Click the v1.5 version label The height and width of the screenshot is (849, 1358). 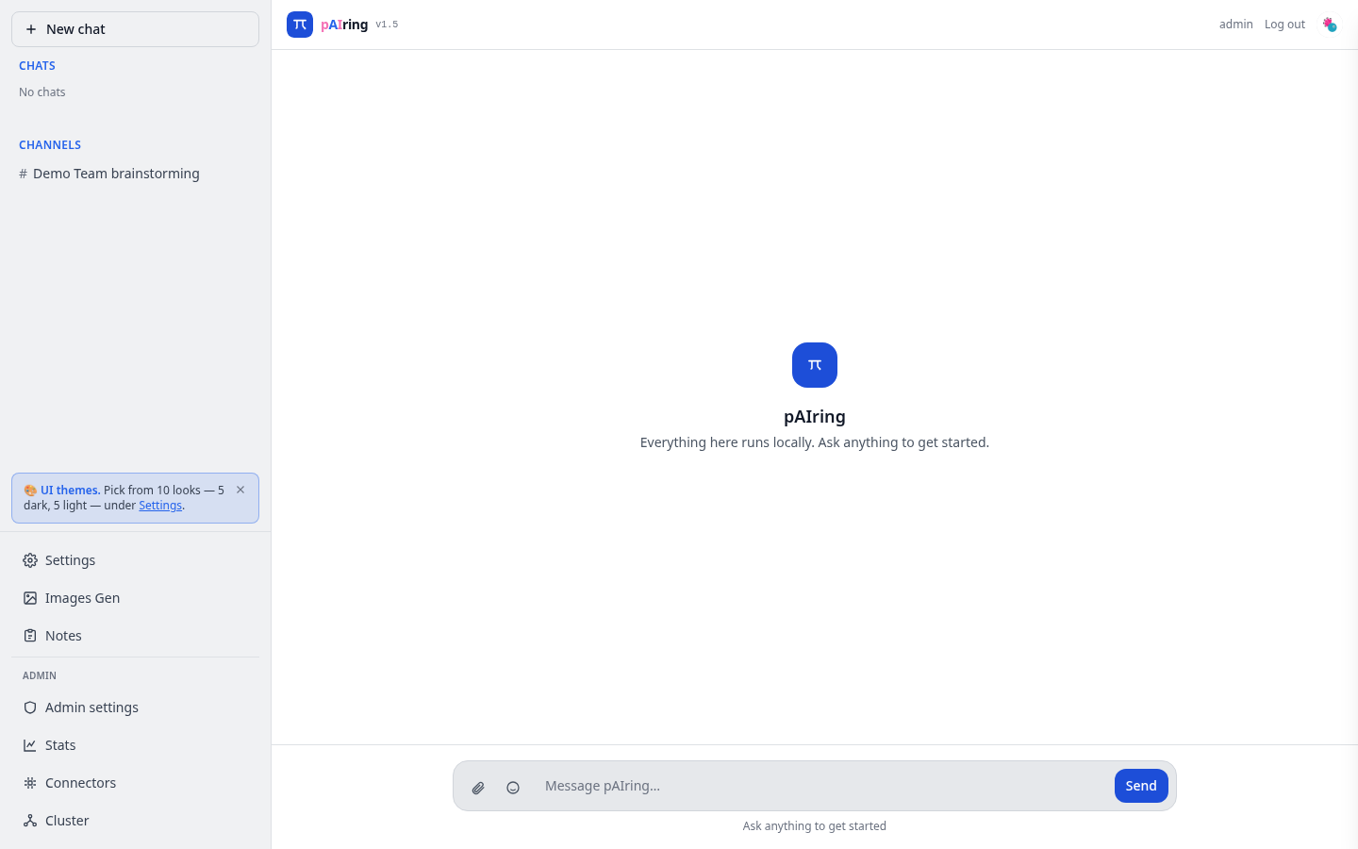pos(387,25)
